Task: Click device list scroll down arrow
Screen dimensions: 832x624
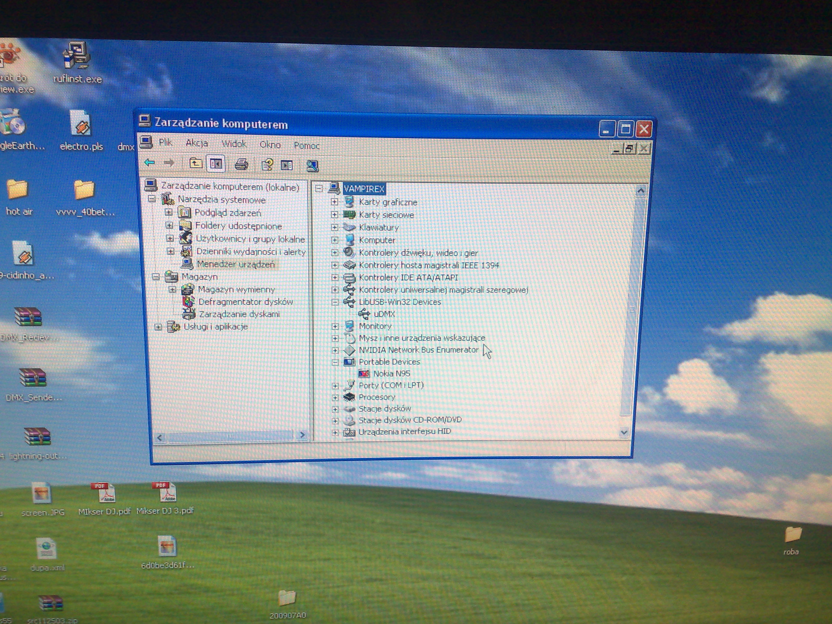Action: point(624,433)
